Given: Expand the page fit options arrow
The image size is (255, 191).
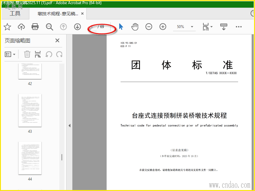Looking at the screenshot, I should pos(211,27).
